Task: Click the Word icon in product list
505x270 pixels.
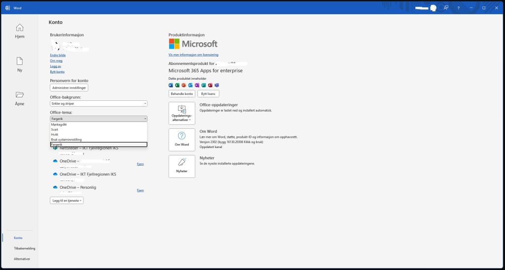Action: click(171, 85)
